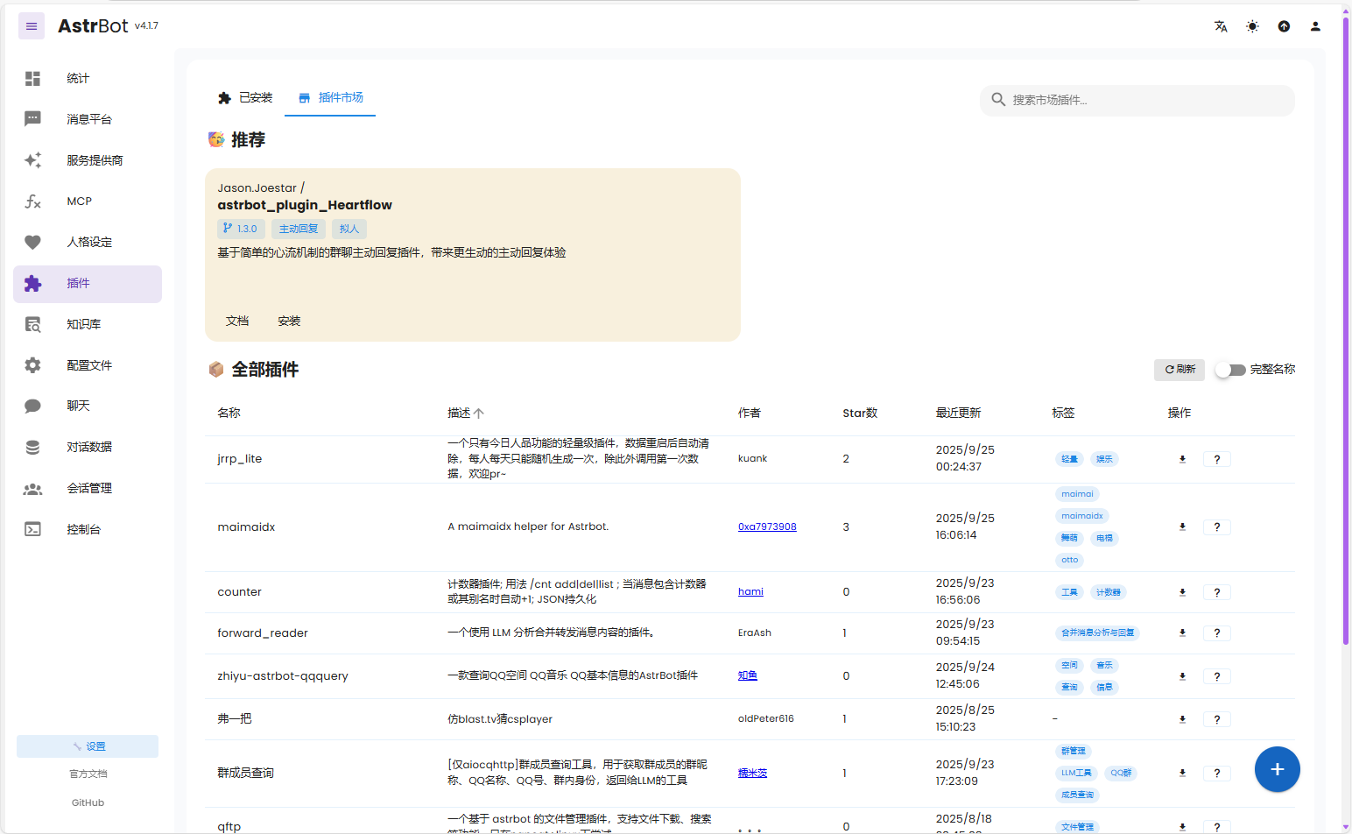
Task: Select the 插件 sidebar item
Action: (x=88, y=284)
